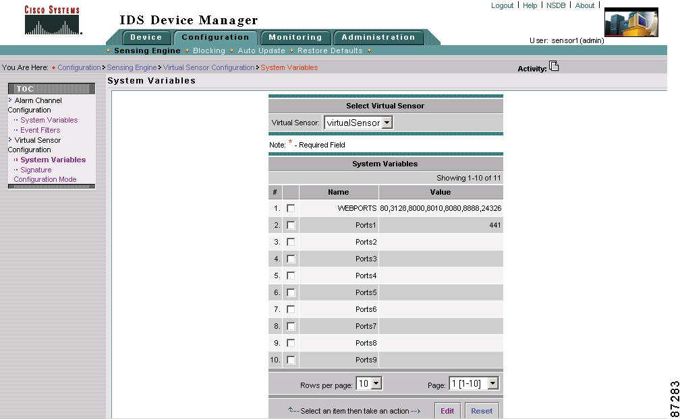Image resolution: width=682 pixels, height=419 pixels.
Task: Tick the WEBPORTS row checkbox
Action: pyautogui.click(x=291, y=208)
